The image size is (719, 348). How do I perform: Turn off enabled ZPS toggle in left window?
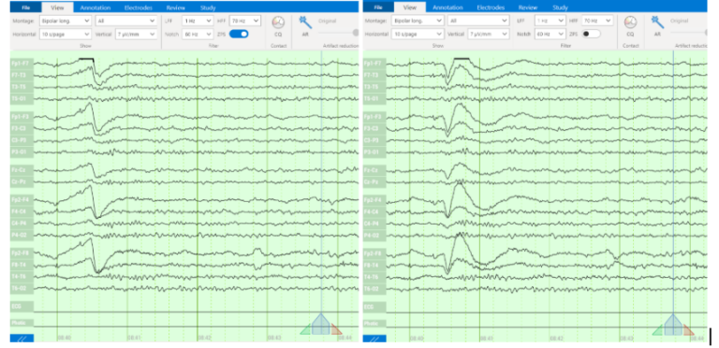(x=239, y=34)
